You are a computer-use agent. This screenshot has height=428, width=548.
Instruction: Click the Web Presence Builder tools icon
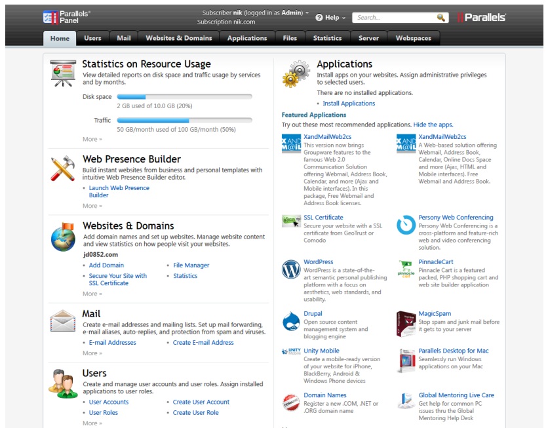click(63, 168)
